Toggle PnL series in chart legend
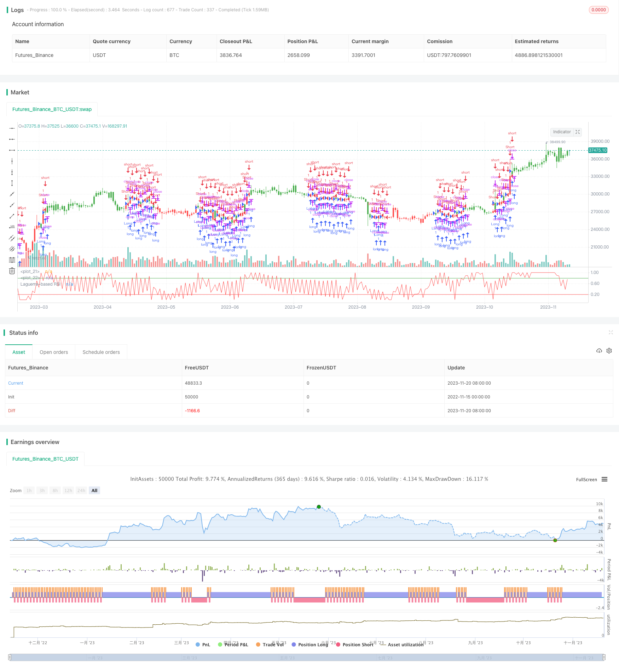The height and width of the screenshot is (671, 619). 203,644
